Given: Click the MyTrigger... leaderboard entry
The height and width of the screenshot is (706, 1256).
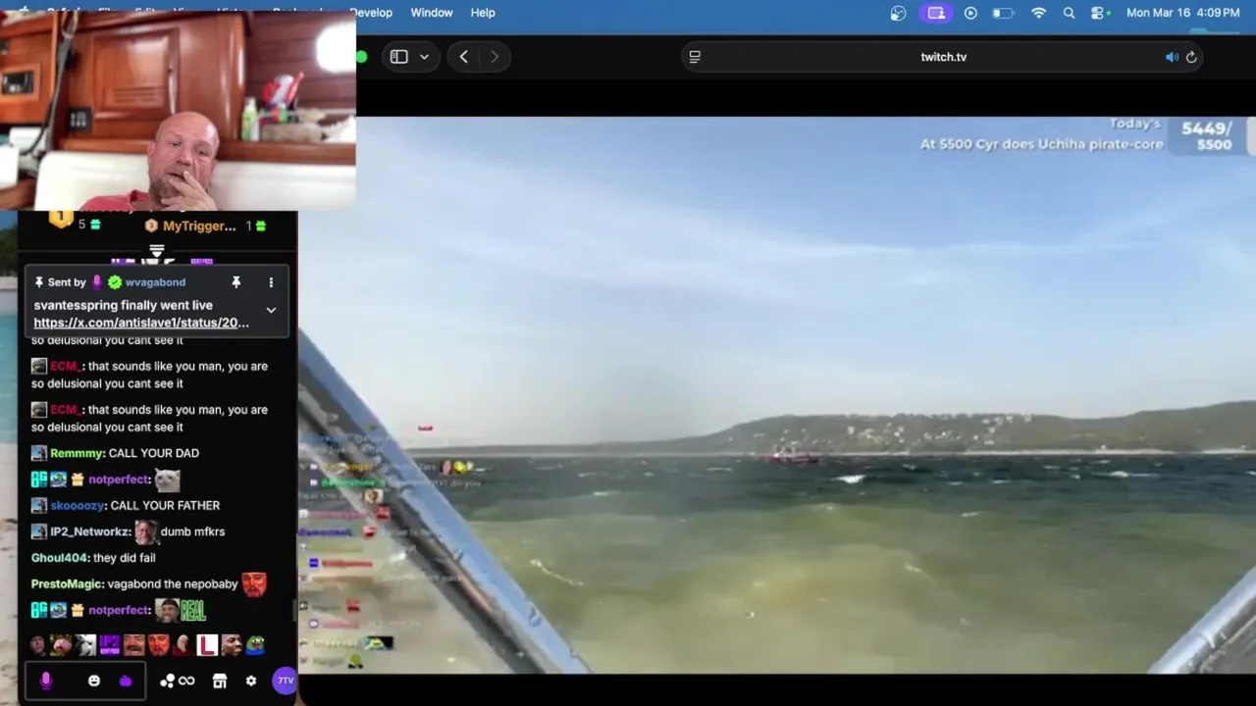Looking at the screenshot, I should pyautogui.click(x=199, y=226).
